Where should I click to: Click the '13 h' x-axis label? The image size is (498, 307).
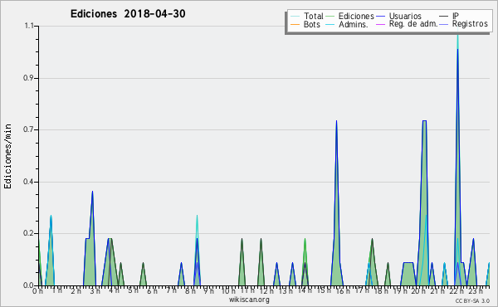(286, 290)
